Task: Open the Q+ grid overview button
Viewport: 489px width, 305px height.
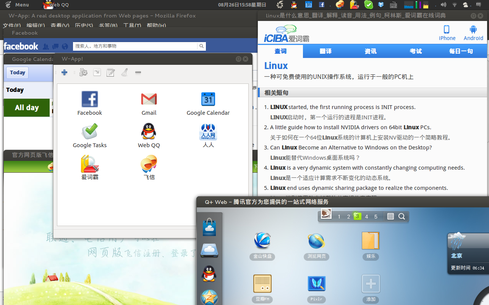Action: 390,217
